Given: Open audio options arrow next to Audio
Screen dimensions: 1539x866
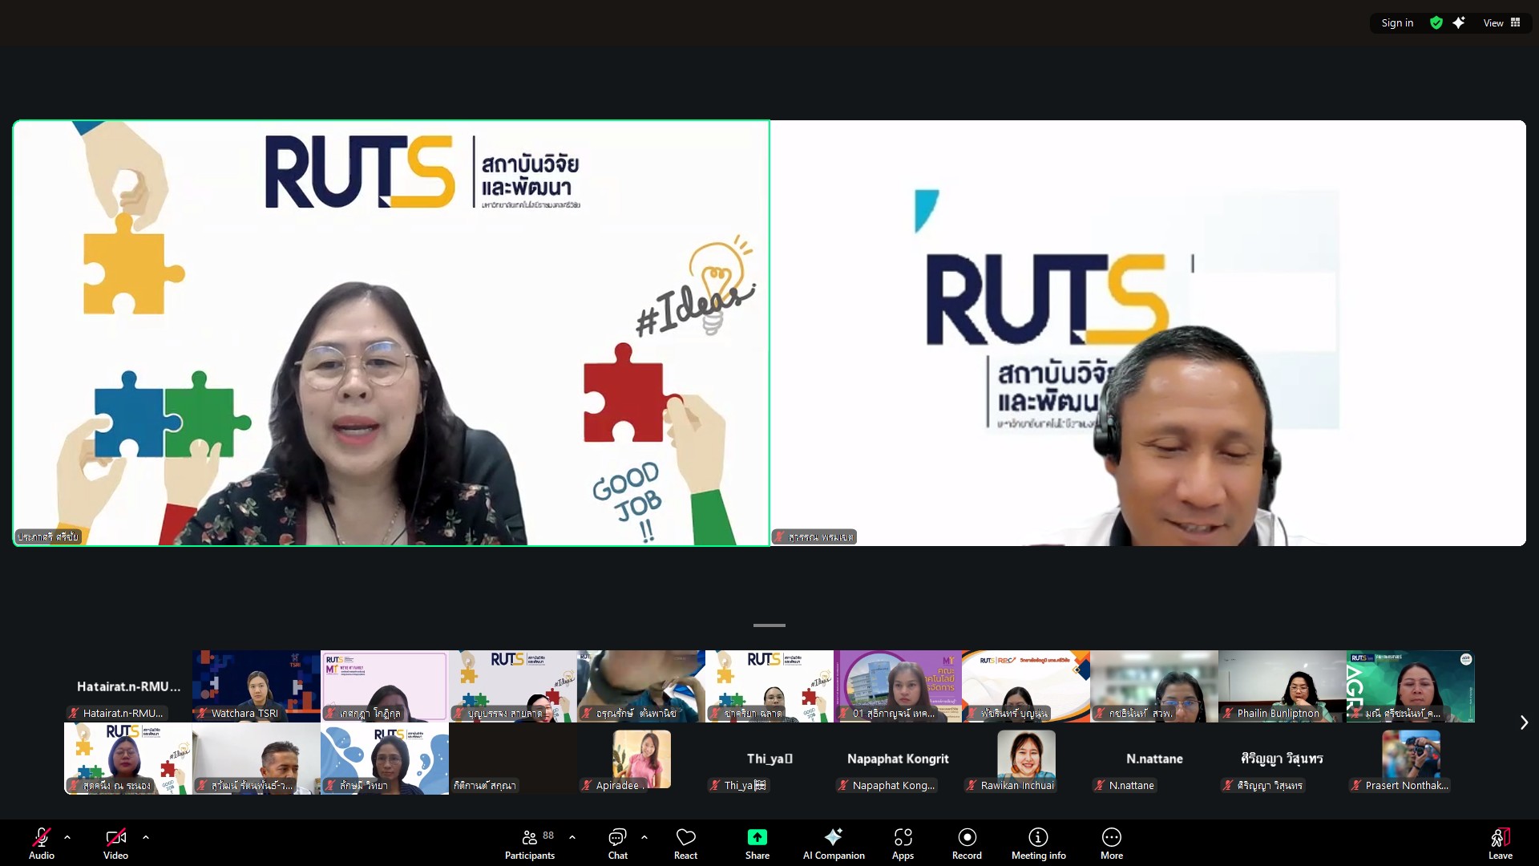Looking at the screenshot, I should pyautogui.click(x=67, y=837).
